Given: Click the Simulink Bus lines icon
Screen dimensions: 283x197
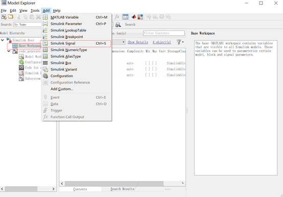Looking at the screenshot, I should pos(45,63).
